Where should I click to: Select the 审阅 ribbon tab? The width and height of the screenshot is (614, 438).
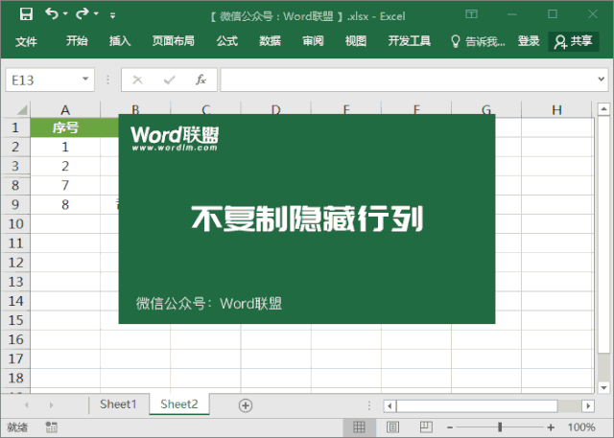pyautogui.click(x=313, y=40)
